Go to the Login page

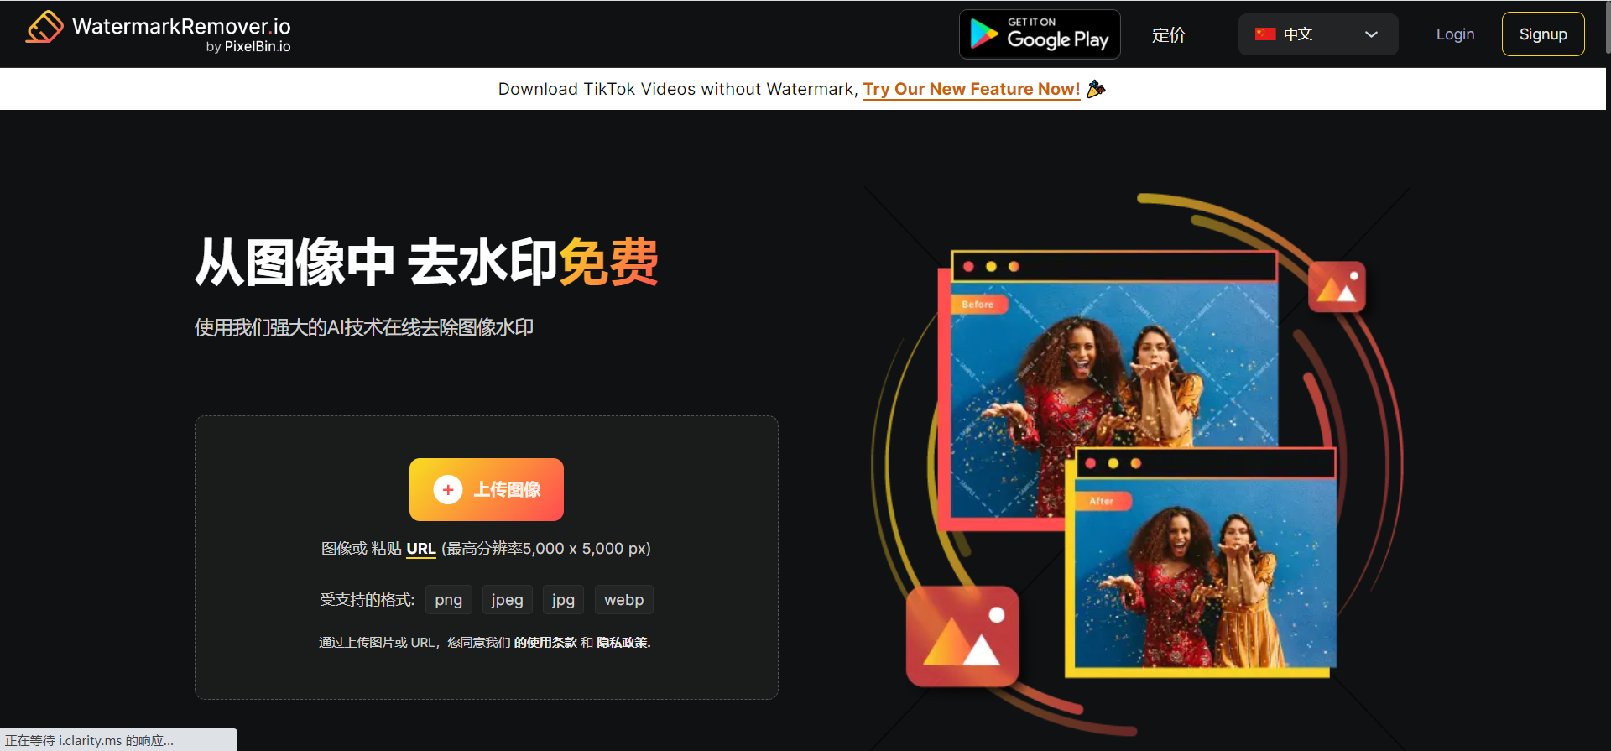pos(1454,34)
